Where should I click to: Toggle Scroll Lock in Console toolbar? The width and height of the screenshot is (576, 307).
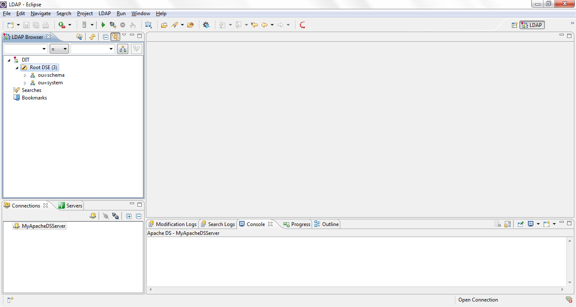pyautogui.click(x=508, y=224)
